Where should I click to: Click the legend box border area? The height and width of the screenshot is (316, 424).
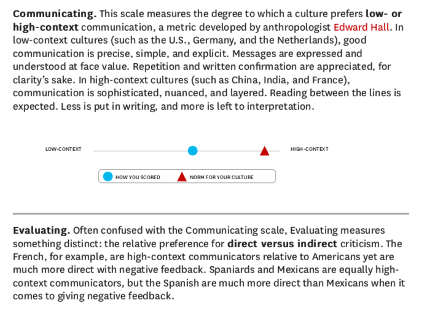coord(187,170)
